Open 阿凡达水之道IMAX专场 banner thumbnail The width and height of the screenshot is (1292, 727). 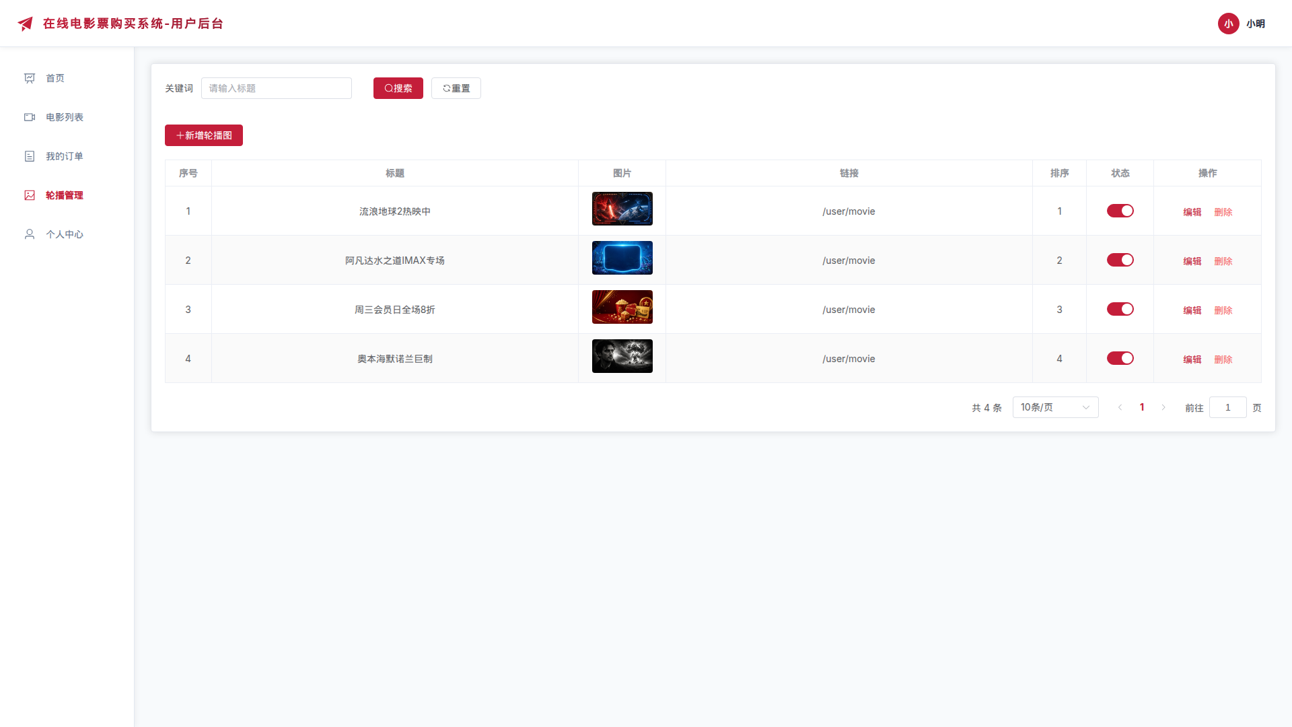tap(622, 258)
